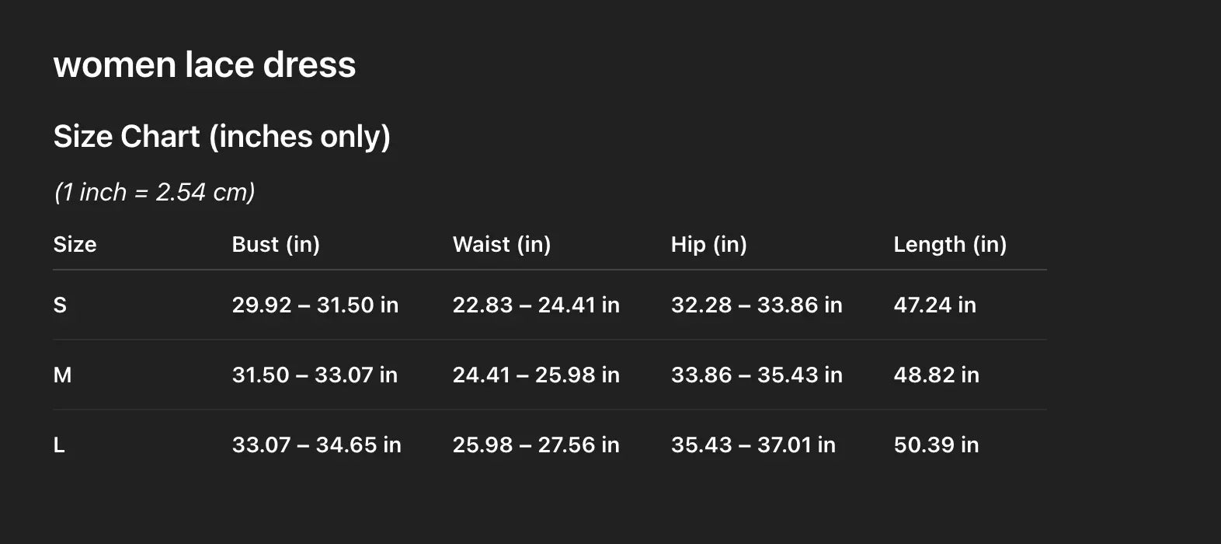Select waist value 24.41 – 25.98 in
This screenshot has height=544, width=1221.
coord(536,375)
